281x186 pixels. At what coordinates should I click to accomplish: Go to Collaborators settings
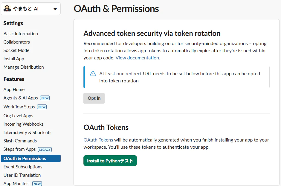[x=17, y=42]
